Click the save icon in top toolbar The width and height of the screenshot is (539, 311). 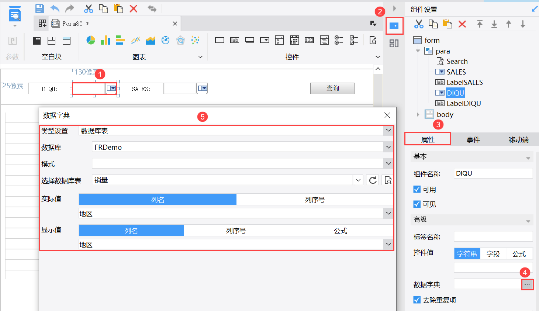(x=39, y=8)
